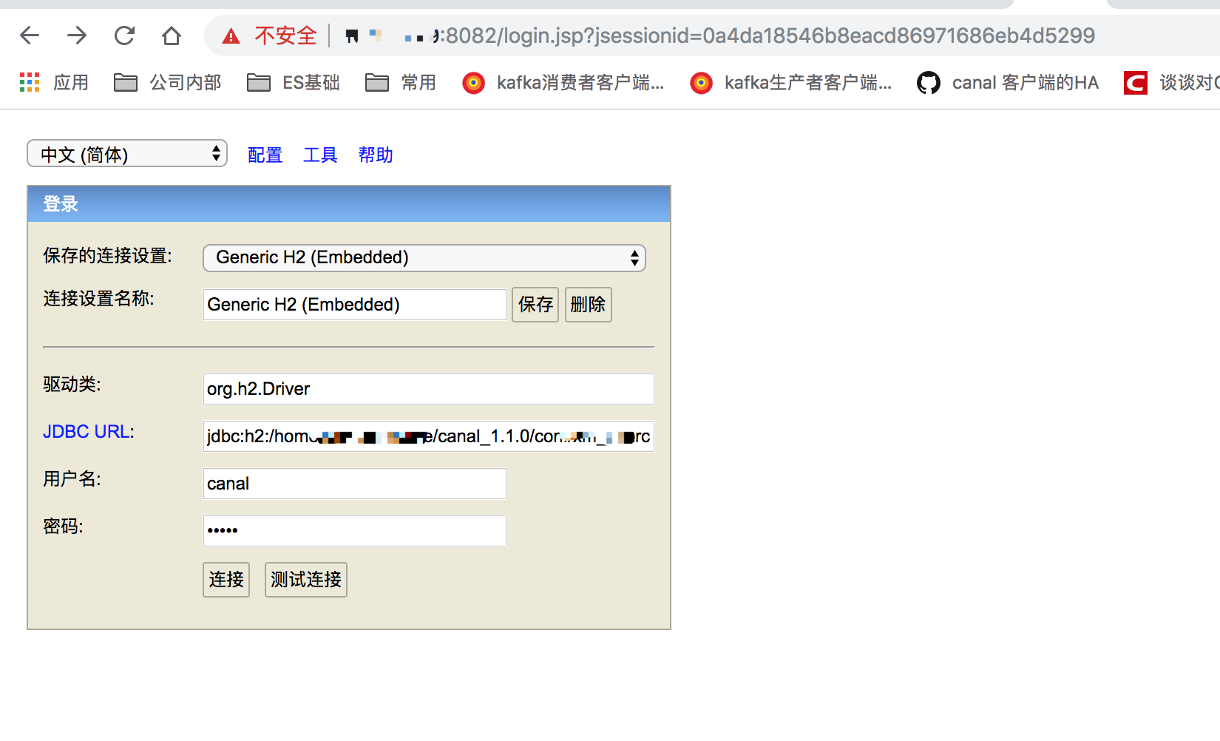Open the JDBC URL help link
Viewport: 1220px width, 741px height.
[x=87, y=431]
